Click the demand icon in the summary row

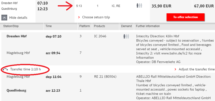point(139,6)
